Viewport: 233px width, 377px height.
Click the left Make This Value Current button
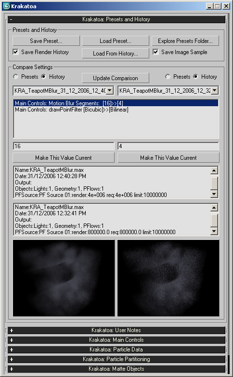tap(64, 158)
